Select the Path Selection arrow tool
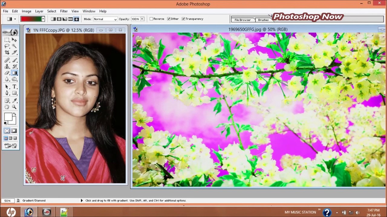Image resolution: width=387 pixels, height=217 pixels. [x=7, y=87]
